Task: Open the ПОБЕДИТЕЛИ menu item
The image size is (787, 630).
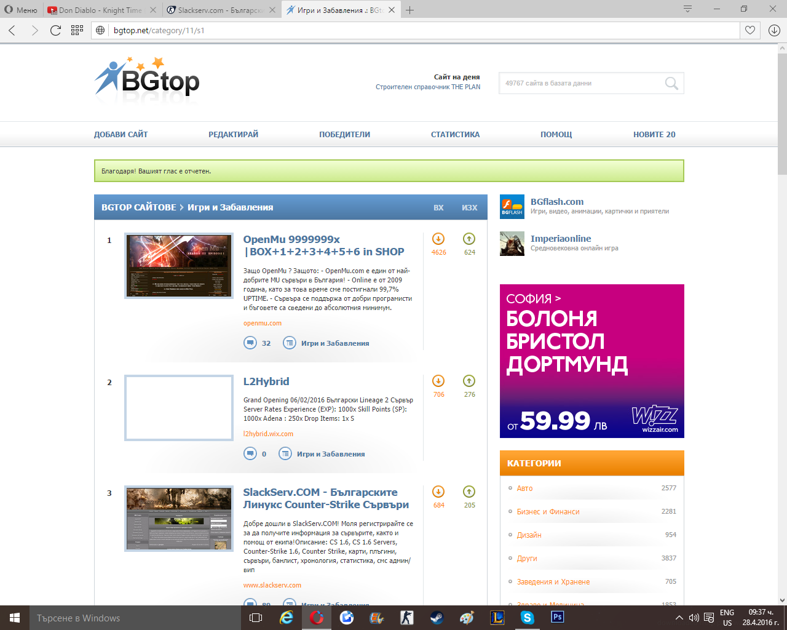Action: click(344, 134)
